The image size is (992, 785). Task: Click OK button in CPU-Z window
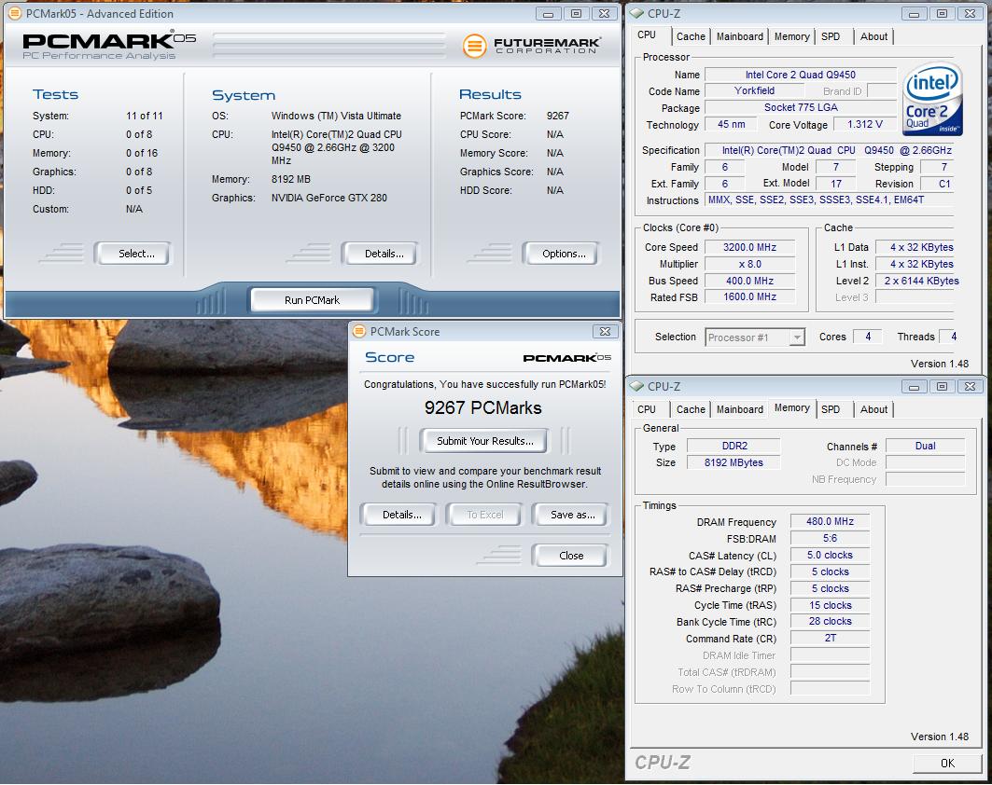(947, 764)
